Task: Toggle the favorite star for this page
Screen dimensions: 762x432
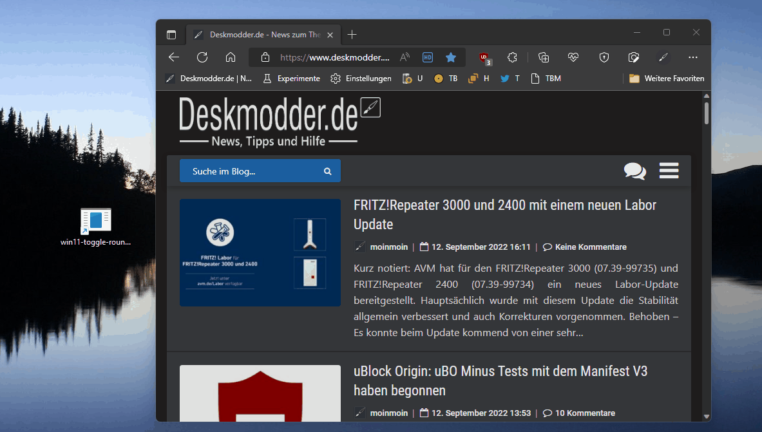Action: [x=451, y=57]
